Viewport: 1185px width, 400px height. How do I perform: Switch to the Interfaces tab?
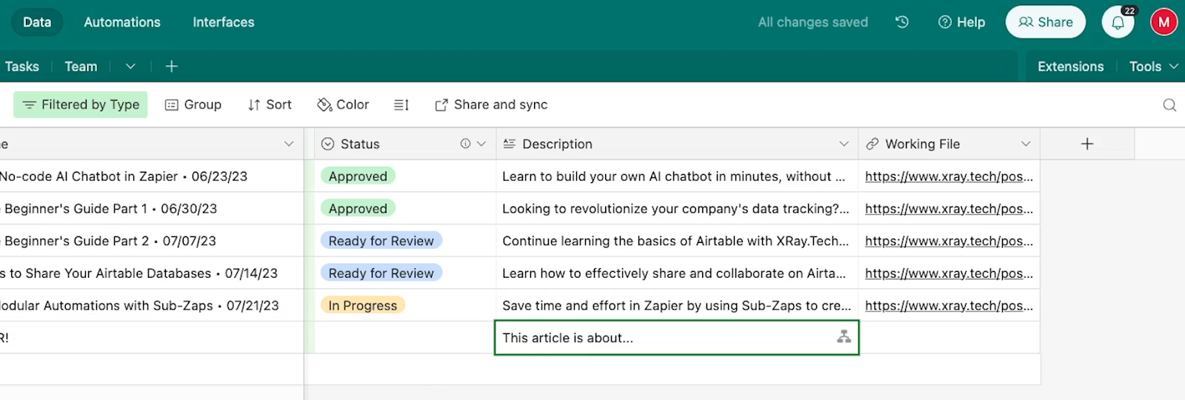224,22
